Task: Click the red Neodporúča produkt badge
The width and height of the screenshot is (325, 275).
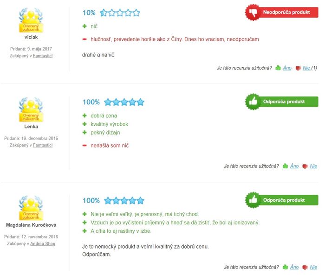Action: click(282, 12)
